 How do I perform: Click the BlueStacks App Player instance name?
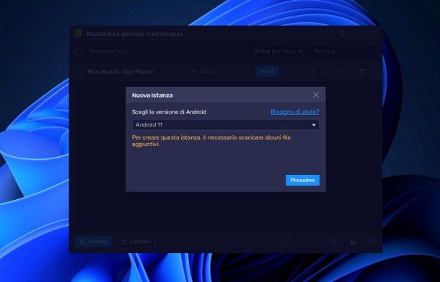pyautogui.click(x=120, y=72)
